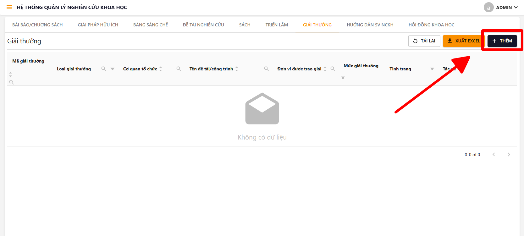Filter the Mức giải thưởng column
This screenshot has height=236, width=524.
(343, 78)
